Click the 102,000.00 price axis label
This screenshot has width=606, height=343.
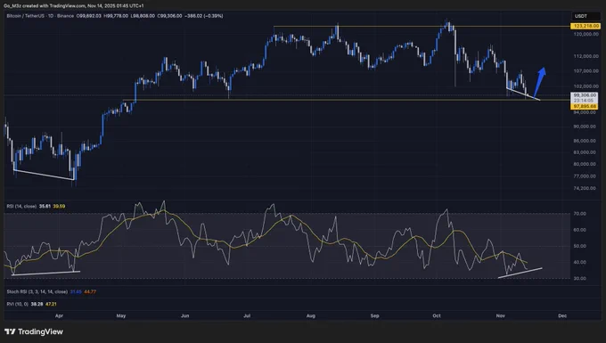(586, 86)
